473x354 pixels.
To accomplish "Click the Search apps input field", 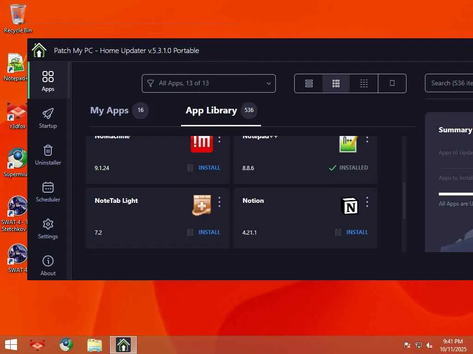I will pos(449,83).
